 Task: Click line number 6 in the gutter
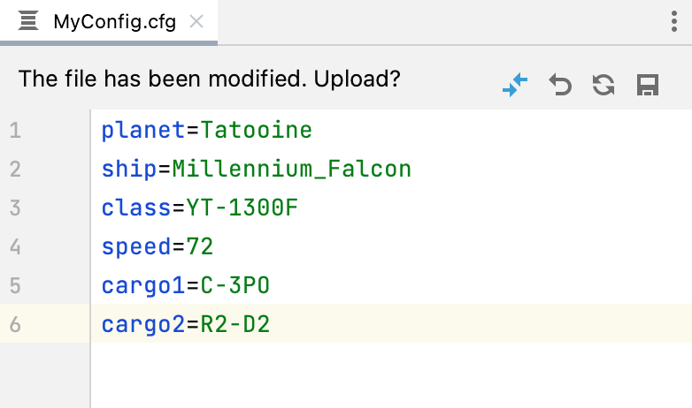coord(15,324)
